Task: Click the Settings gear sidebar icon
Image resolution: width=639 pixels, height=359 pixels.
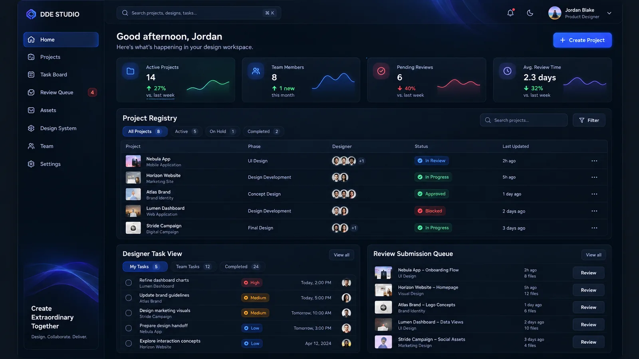Action: [x=31, y=164]
